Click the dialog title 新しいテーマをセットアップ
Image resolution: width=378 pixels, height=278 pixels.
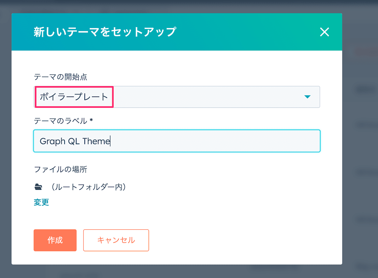pyautogui.click(x=105, y=32)
